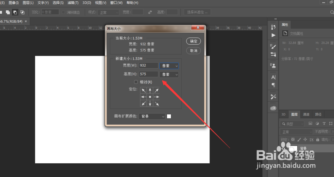This screenshot has height=177, width=334.
Task: Open the 图像(I) menu
Action: (x=14, y=3)
